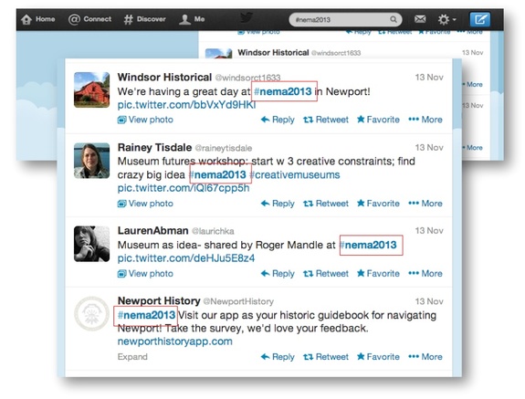Reply to Windsor Historical tweet
Screen dimensions: 525x399
(278, 120)
